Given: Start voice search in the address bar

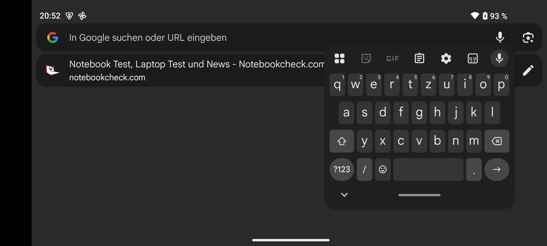Looking at the screenshot, I should (x=500, y=38).
